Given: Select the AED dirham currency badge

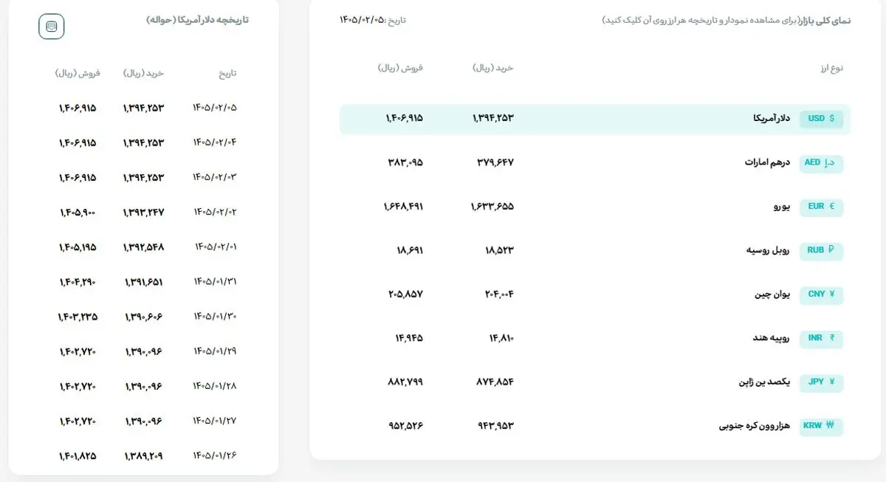Looking at the screenshot, I should click(822, 162).
